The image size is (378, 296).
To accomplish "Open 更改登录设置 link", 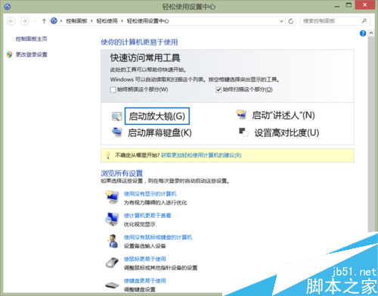I will [x=32, y=55].
